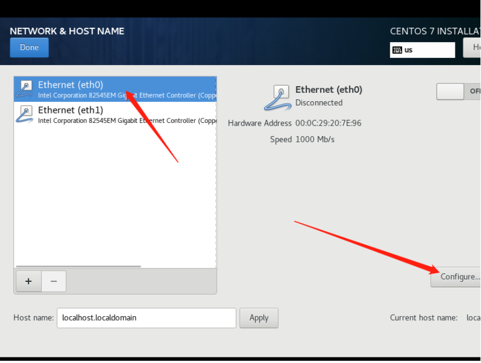The height and width of the screenshot is (363, 481).
Task: Click the eth0 network cable icon in the list
Action: coord(25,89)
